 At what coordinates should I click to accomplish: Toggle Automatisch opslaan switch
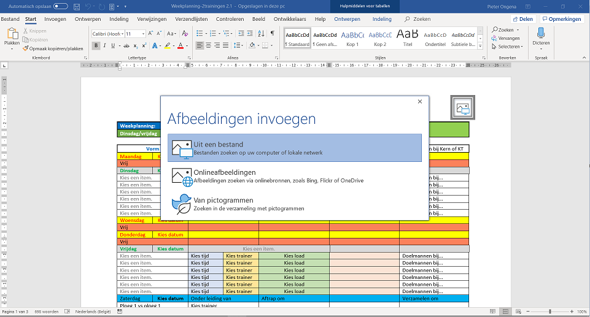point(61,6)
